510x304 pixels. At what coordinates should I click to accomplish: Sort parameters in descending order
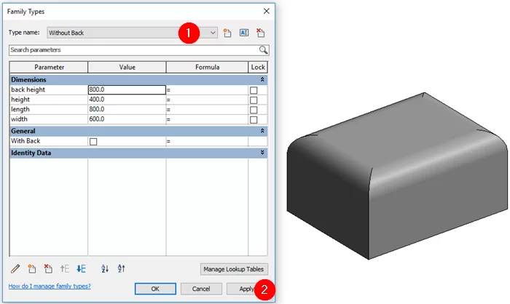122,268
